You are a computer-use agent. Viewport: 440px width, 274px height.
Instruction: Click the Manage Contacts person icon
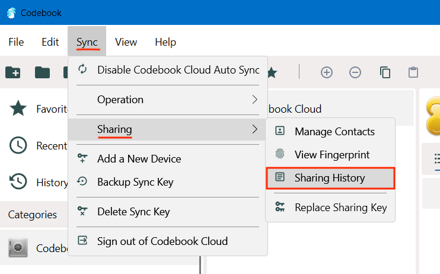[280, 131]
